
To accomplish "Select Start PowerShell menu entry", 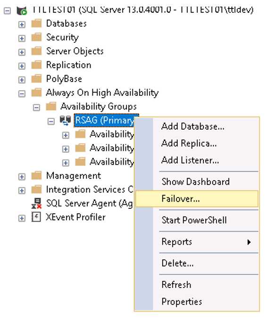I will (196, 220).
